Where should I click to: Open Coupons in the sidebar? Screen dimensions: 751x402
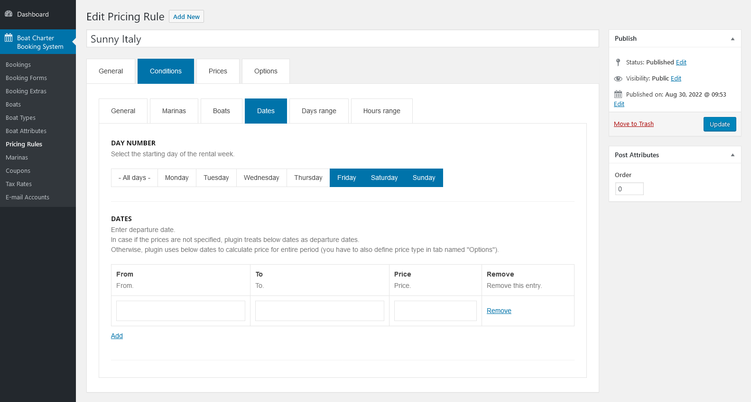pyautogui.click(x=18, y=171)
